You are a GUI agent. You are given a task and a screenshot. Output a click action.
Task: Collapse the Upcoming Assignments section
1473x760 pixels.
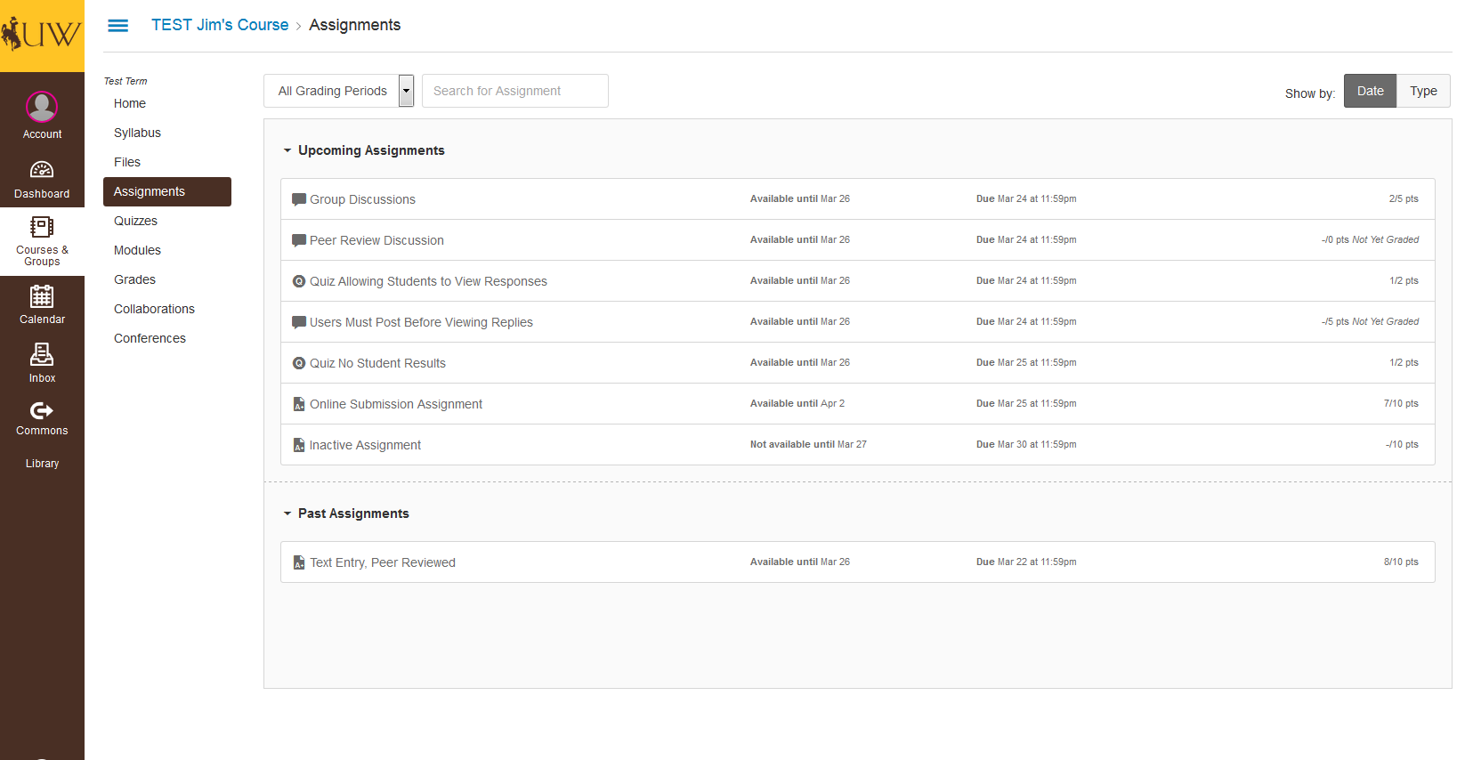287,150
